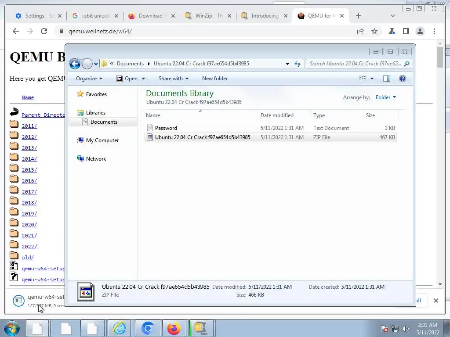The image size is (450, 337).
Task: Open the Arrange by Folder dropdown
Action: 386,97
